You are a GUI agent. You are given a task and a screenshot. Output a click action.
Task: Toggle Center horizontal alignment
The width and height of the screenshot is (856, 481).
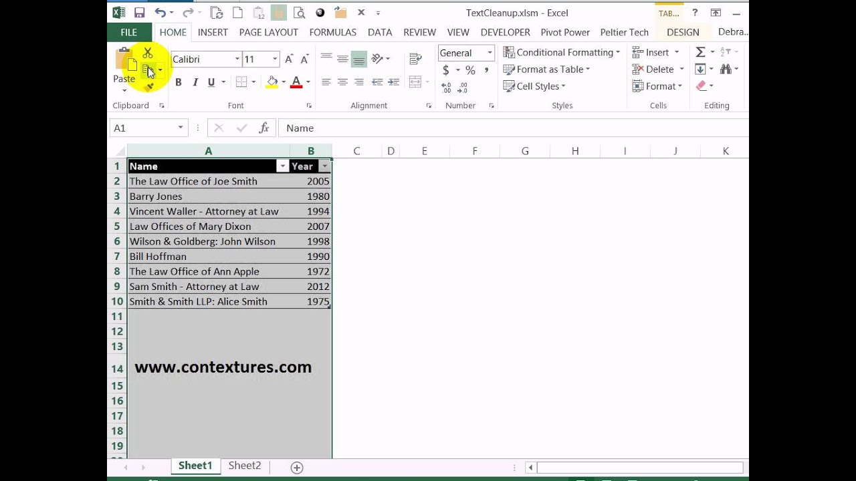click(342, 82)
